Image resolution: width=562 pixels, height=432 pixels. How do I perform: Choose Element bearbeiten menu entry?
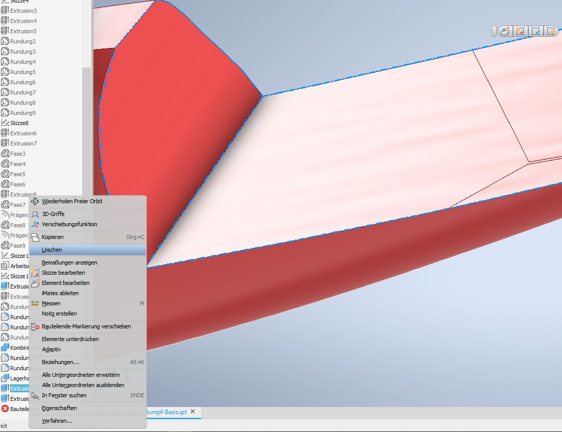pyautogui.click(x=65, y=283)
